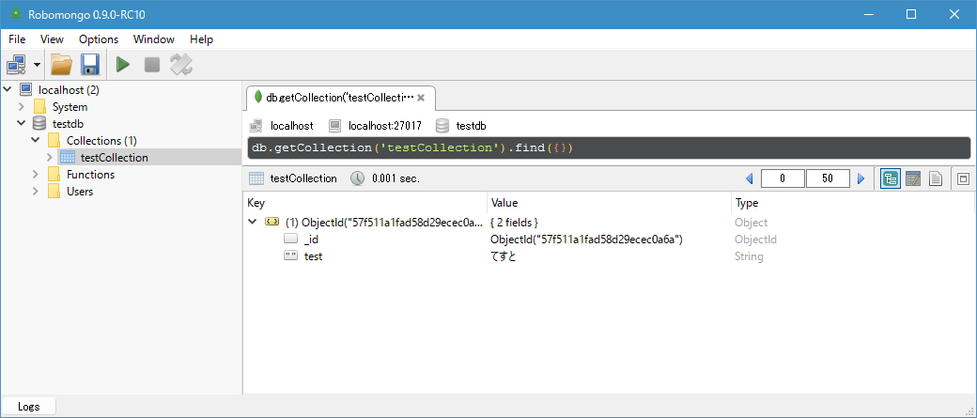Click inside the query editor text field
The width and height of the screenshot is (977, 418).
pyautogui.click(x=609, y=147)
